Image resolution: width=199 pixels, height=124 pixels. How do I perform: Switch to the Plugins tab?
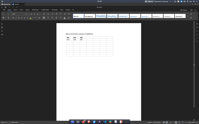68,10
